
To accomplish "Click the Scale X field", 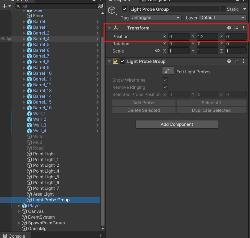I will 179,51.
